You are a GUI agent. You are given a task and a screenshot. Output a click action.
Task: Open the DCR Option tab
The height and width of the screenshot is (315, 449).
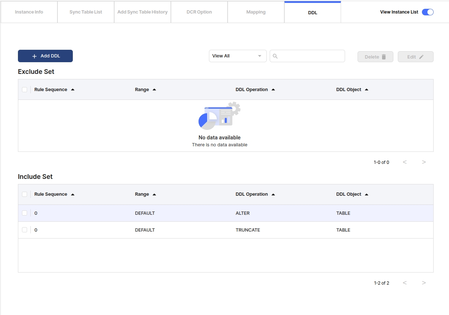pos(199,12)
